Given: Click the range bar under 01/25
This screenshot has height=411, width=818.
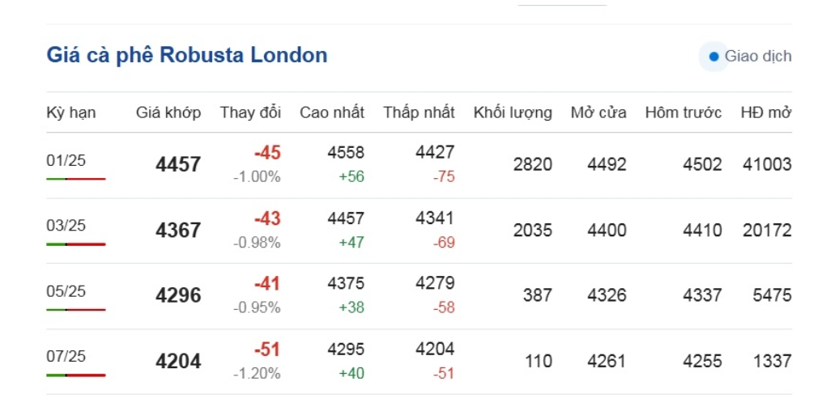Looking at the screenshot, I should (75, 178).
